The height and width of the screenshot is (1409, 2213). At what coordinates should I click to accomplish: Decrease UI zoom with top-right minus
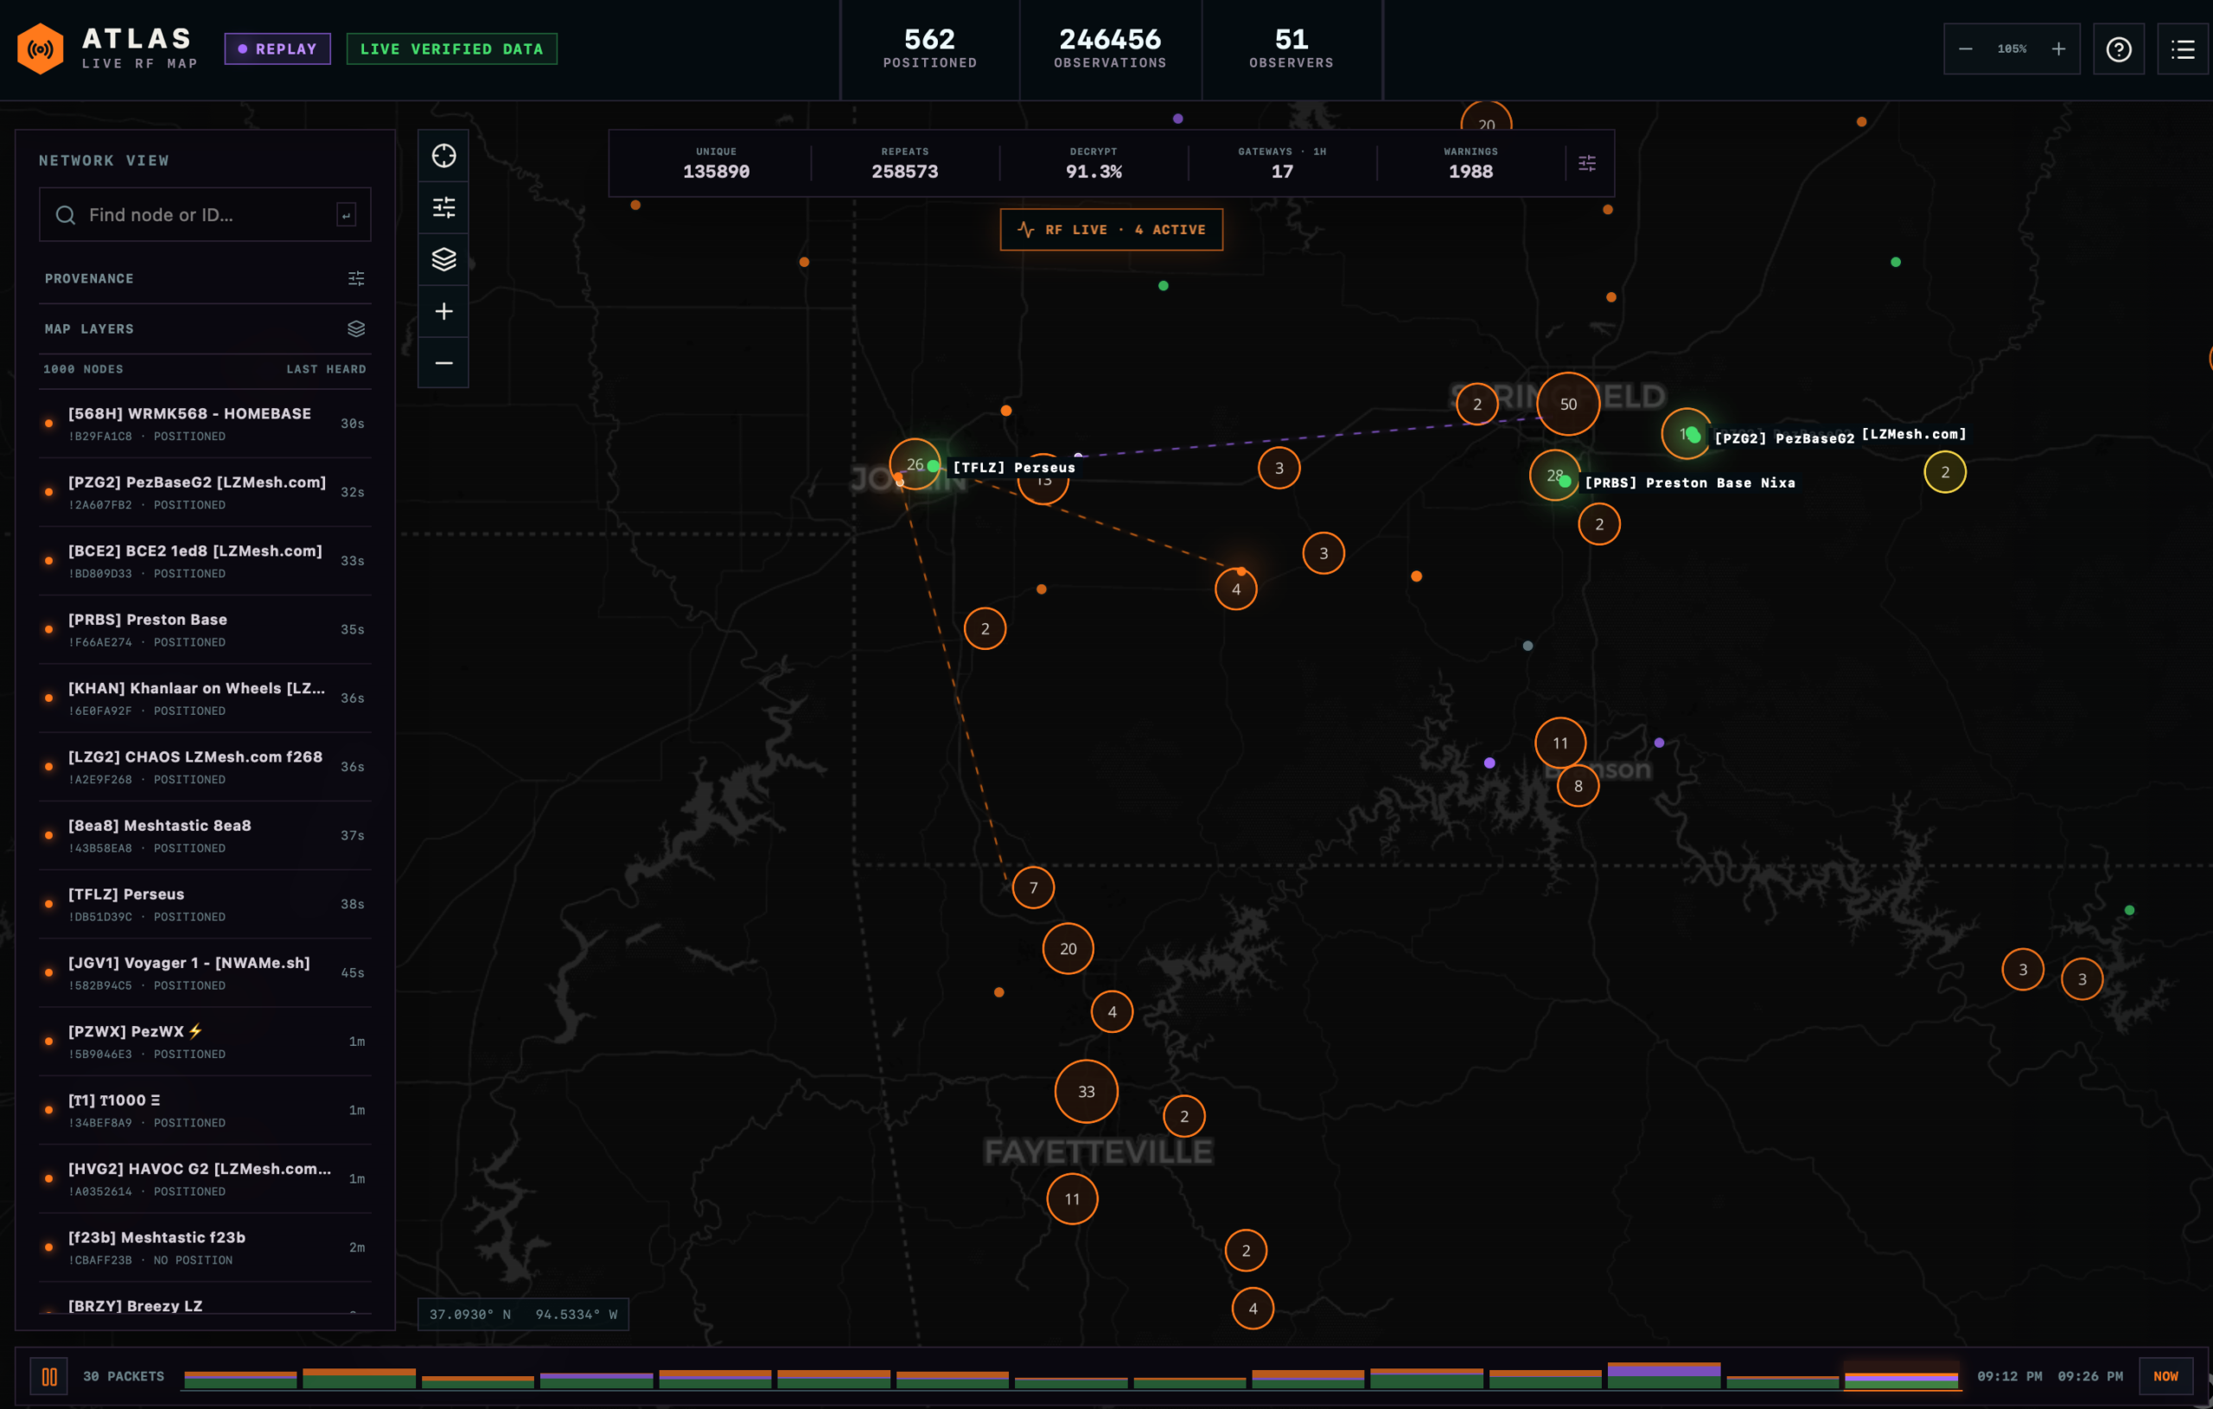coord(1965,48)
